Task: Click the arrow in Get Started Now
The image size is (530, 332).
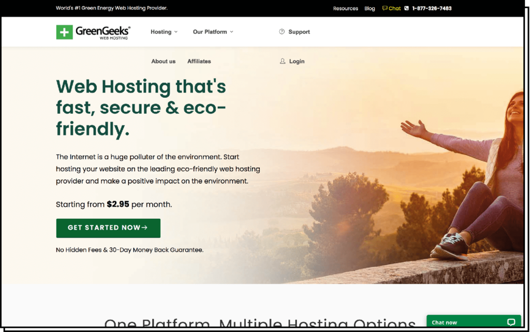Action: click(x=145, y=228)
